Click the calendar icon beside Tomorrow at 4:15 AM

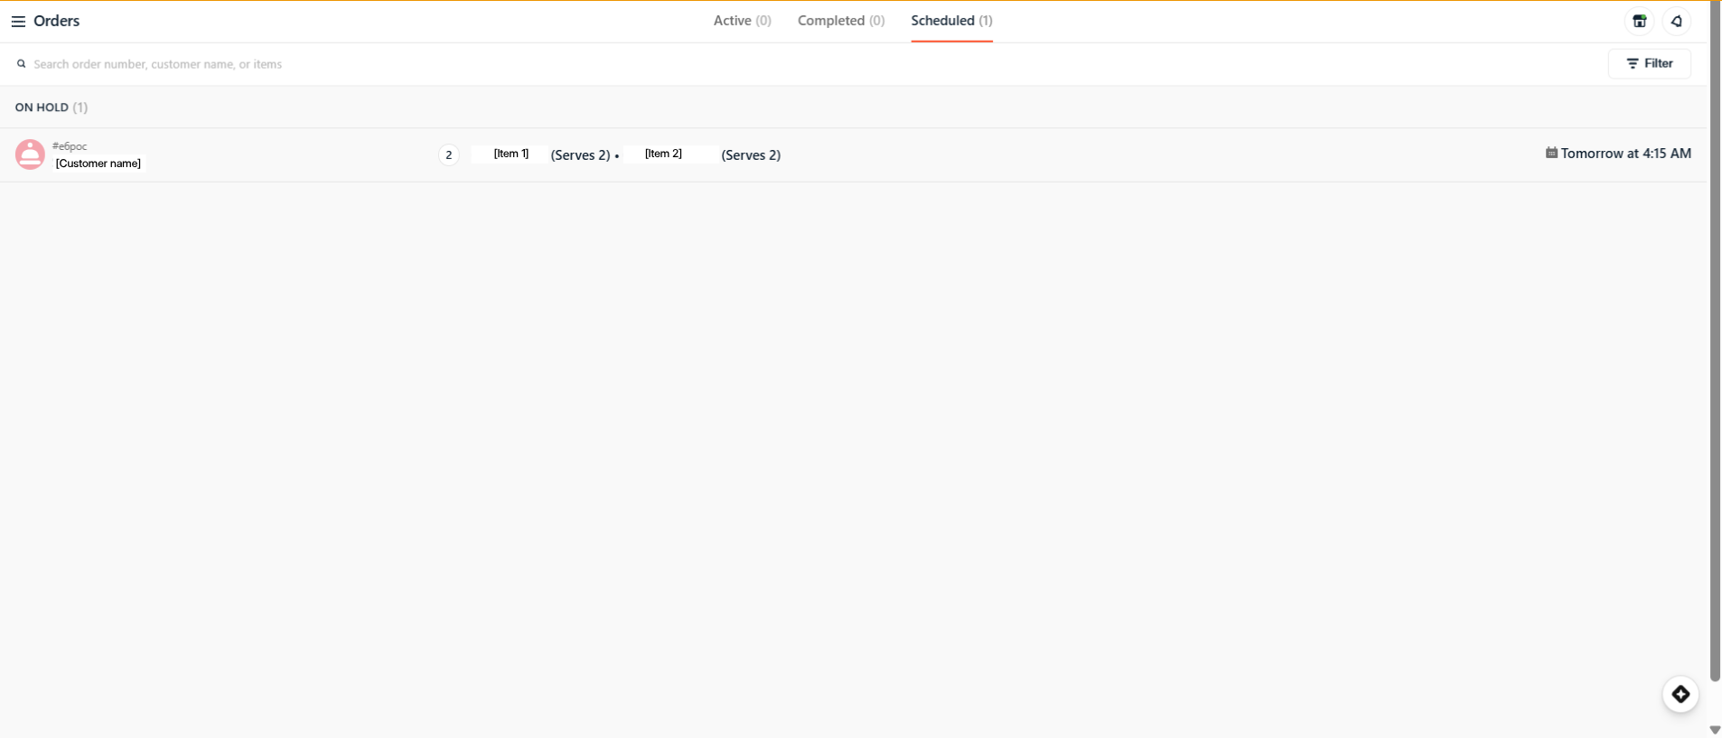[x=1551, y=154]
